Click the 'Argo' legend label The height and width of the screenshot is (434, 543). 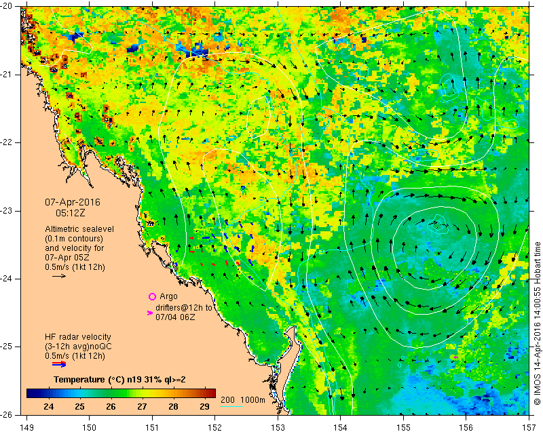pyautogui.click(x=168, y=296)
